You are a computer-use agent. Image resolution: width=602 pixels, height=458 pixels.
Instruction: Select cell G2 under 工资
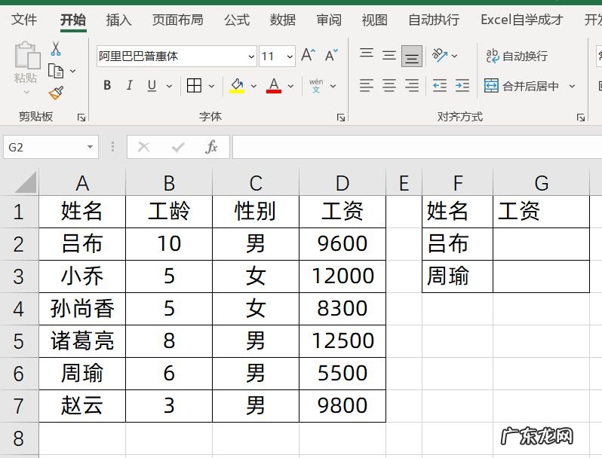[540, 243]
